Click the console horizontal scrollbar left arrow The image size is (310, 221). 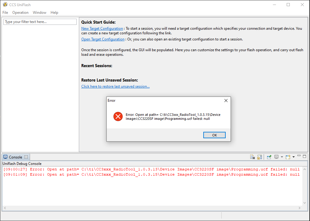5,208
